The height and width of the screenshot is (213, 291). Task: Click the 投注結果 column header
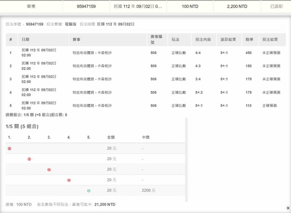pos(272,39)
